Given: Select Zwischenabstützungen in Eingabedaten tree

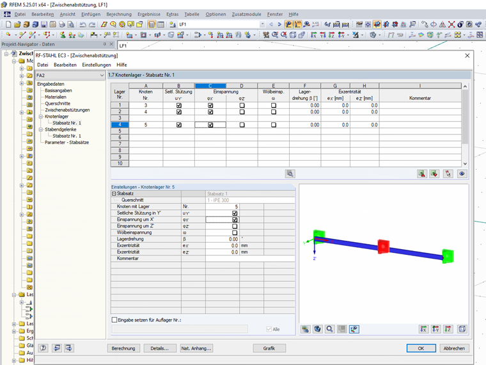Looking at the screenshot, I should pos(67,110).
